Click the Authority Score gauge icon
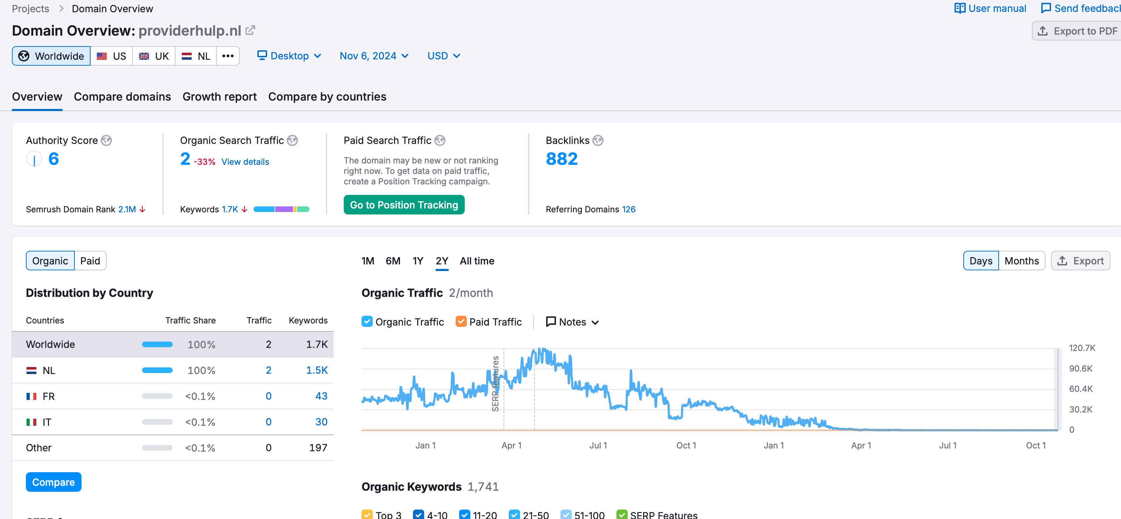 tap(34, 159)
